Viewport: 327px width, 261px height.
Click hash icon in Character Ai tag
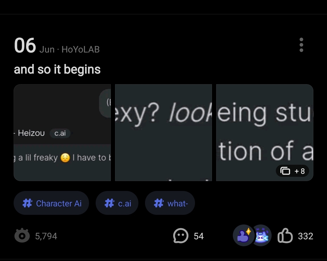pos(28,203)
